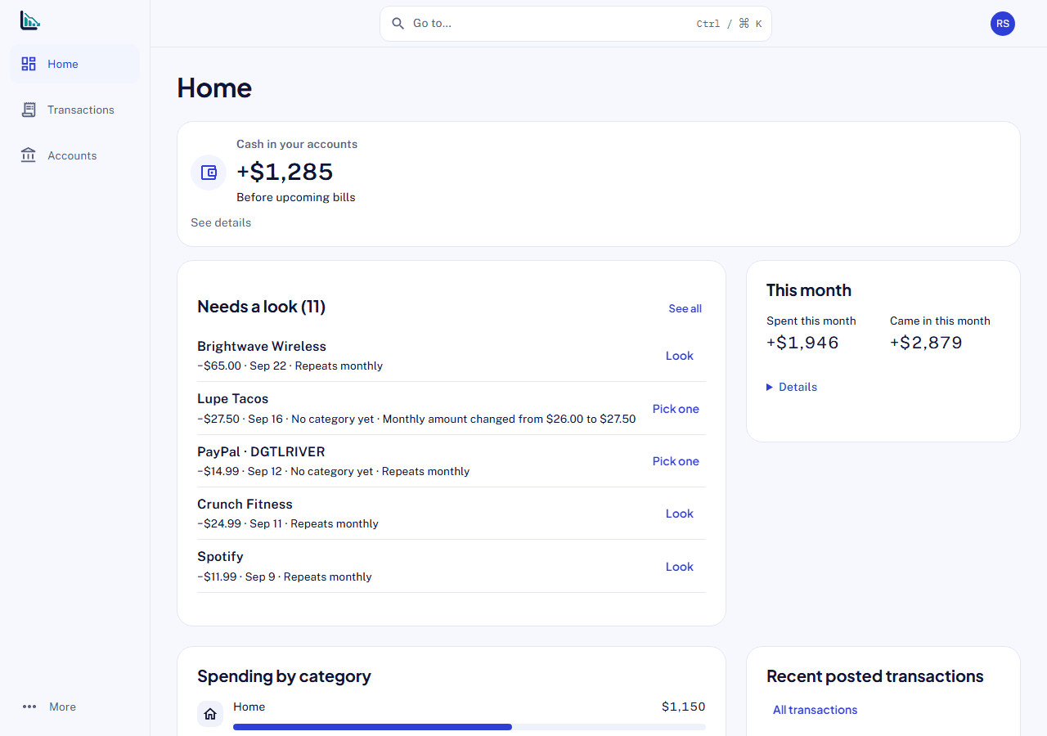Click the Spotify transaction name
Image resolution: width=1047 pixels, height=736 pixels.
tap(221, 556)
